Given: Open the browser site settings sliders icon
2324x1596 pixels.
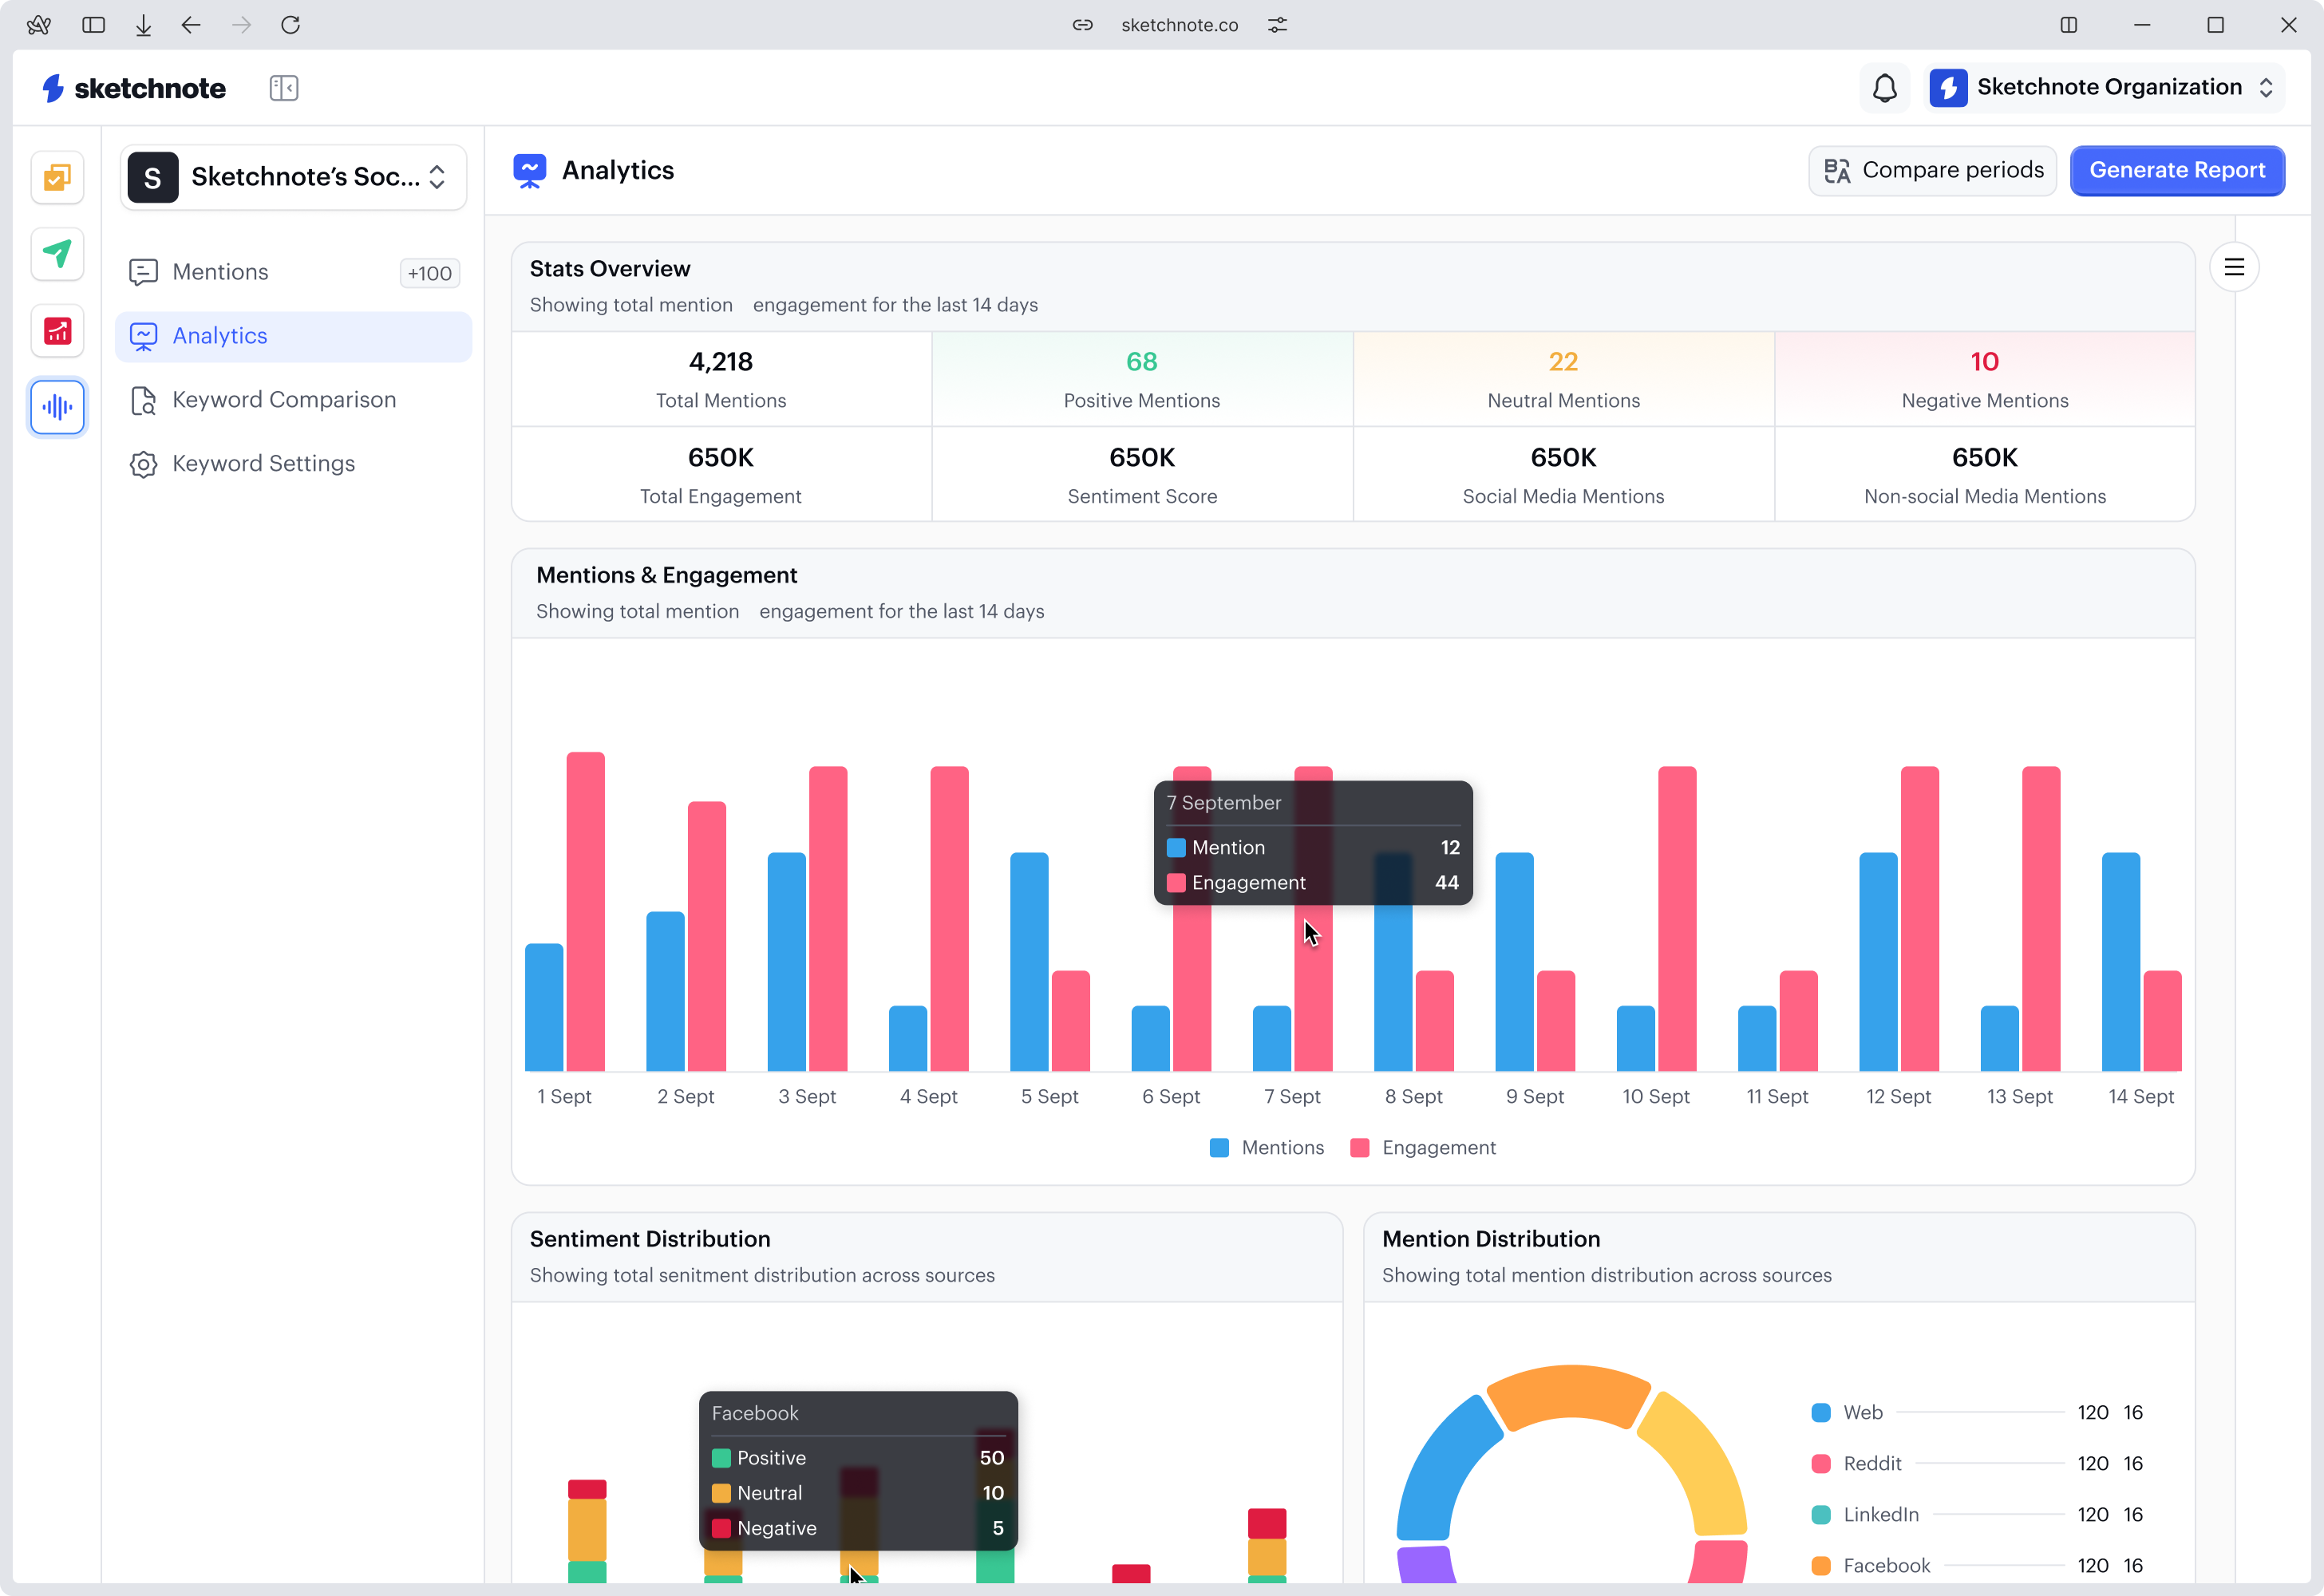Looking at the screenshot, I should [1278, 25].
